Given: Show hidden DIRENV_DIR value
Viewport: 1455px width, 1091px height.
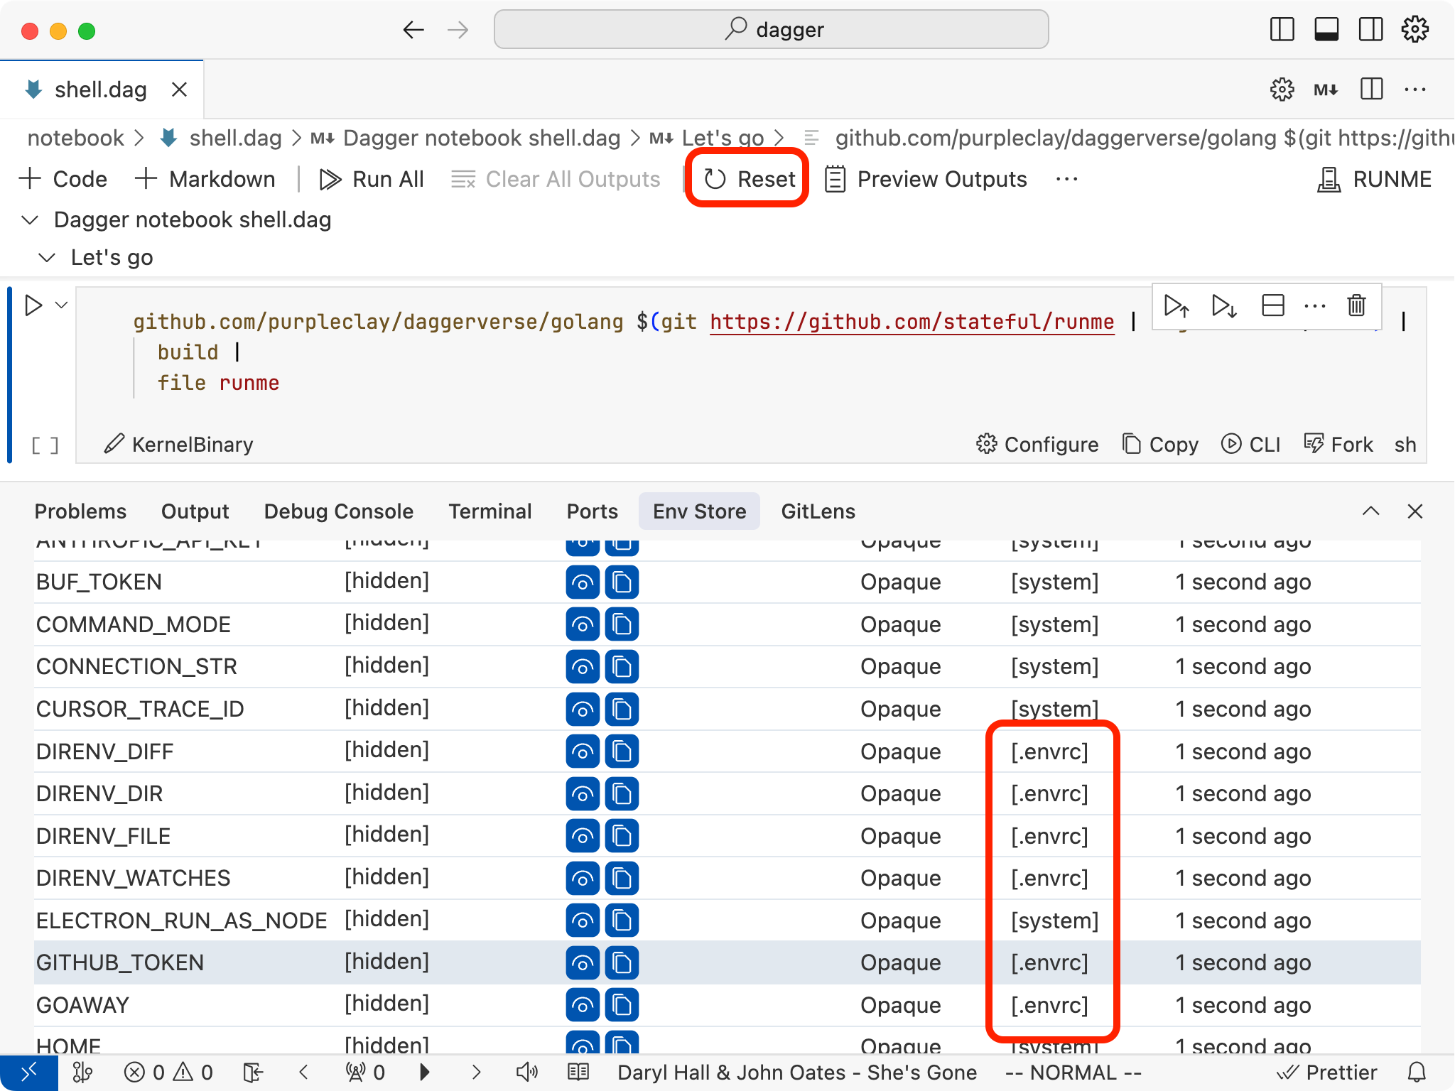Looking at the screenshot, I should (x=583, y=794).
